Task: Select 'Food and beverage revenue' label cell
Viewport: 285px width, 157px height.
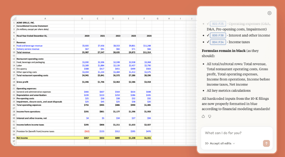Action: [x=45, y=46]
